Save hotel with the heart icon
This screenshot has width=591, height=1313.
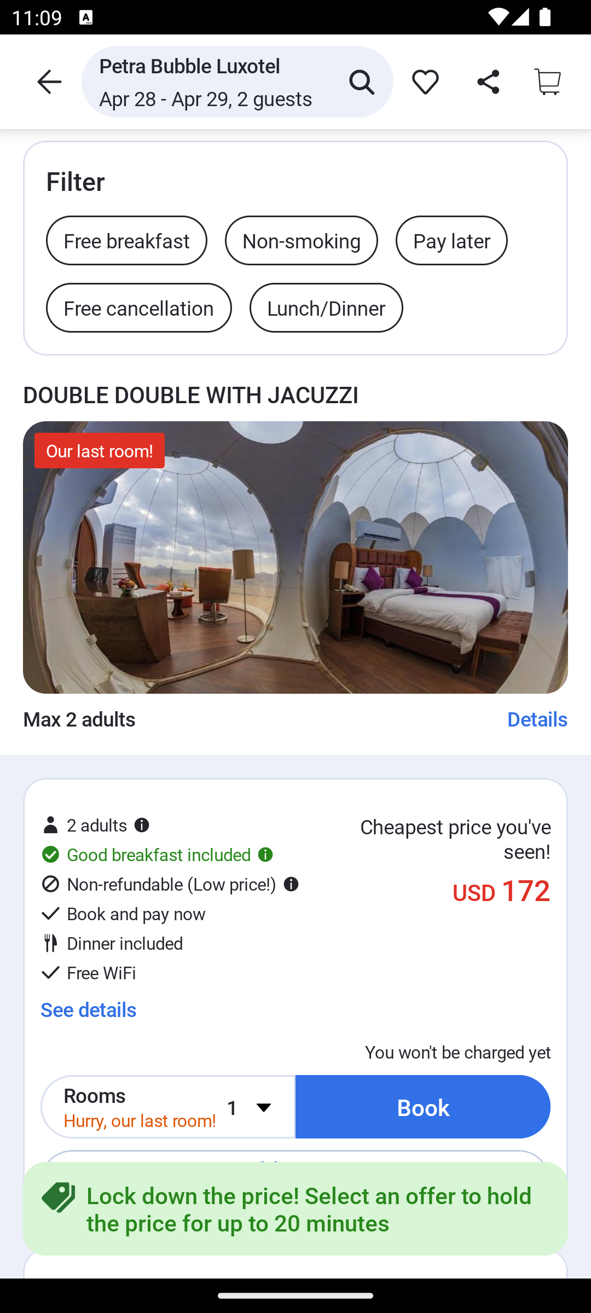point(425,82)
